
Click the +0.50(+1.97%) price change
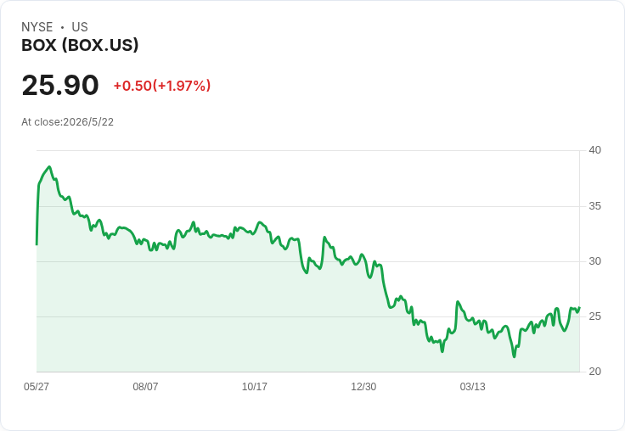(162, 86)
